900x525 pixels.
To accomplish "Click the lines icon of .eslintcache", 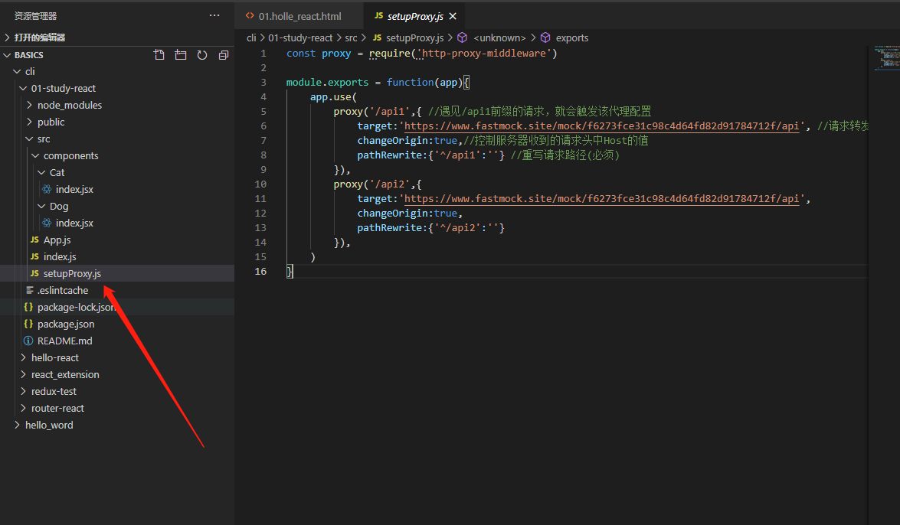I will 29,290.
